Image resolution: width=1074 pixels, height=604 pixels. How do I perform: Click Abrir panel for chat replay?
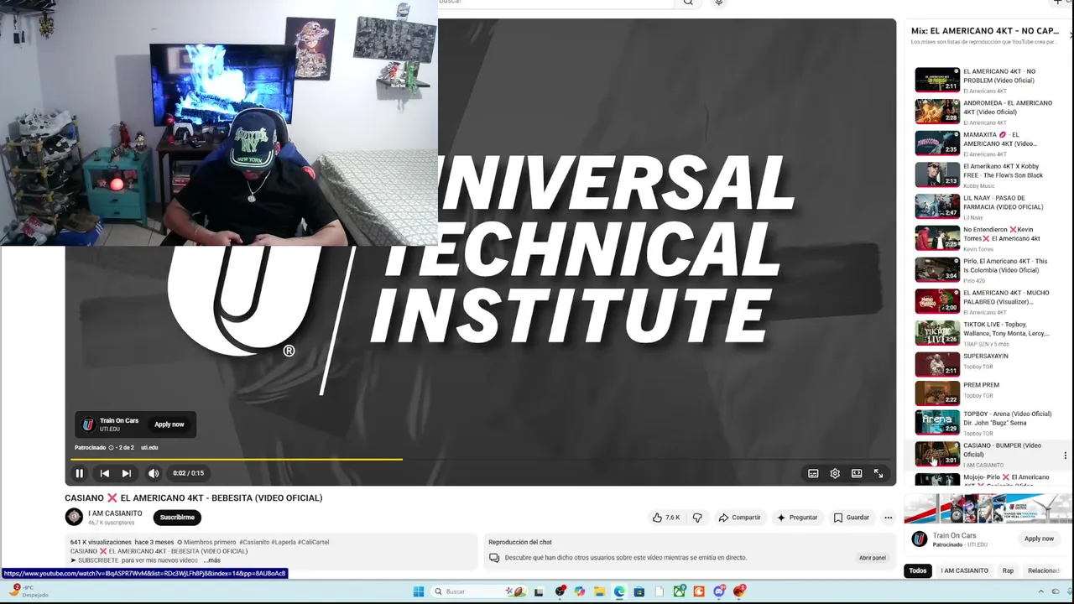pos(872,558)
